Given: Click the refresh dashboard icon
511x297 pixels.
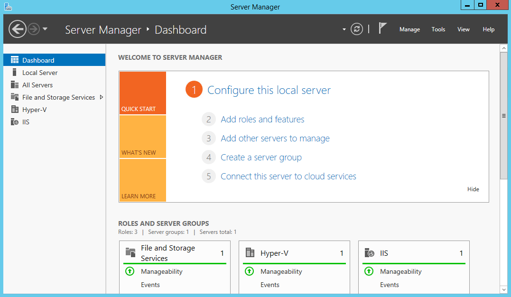Looking at the screenshot, I should [x=357, y=29].
